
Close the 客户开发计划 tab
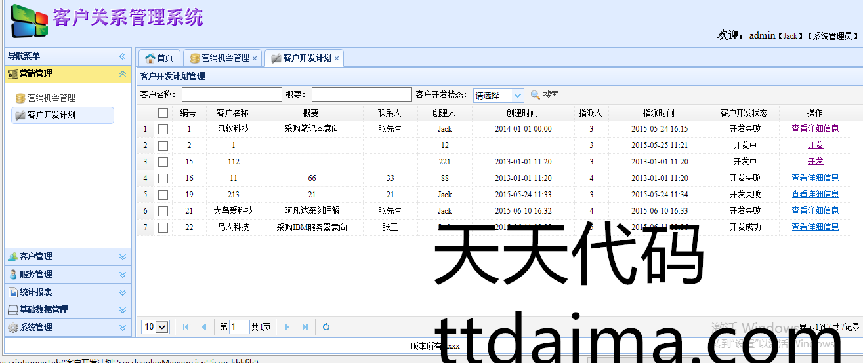click(x=337, y=58)
